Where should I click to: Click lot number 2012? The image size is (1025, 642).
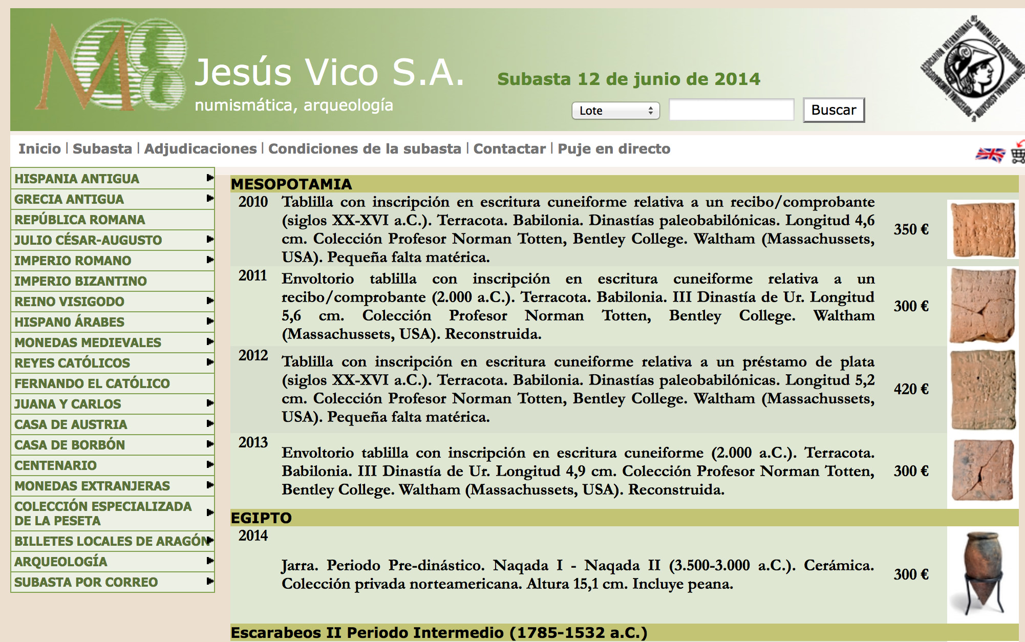click(253, 355)
